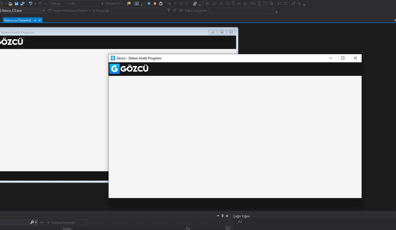
Task: Click the hatched debug toolbar icon
Action: coord(195,4)
